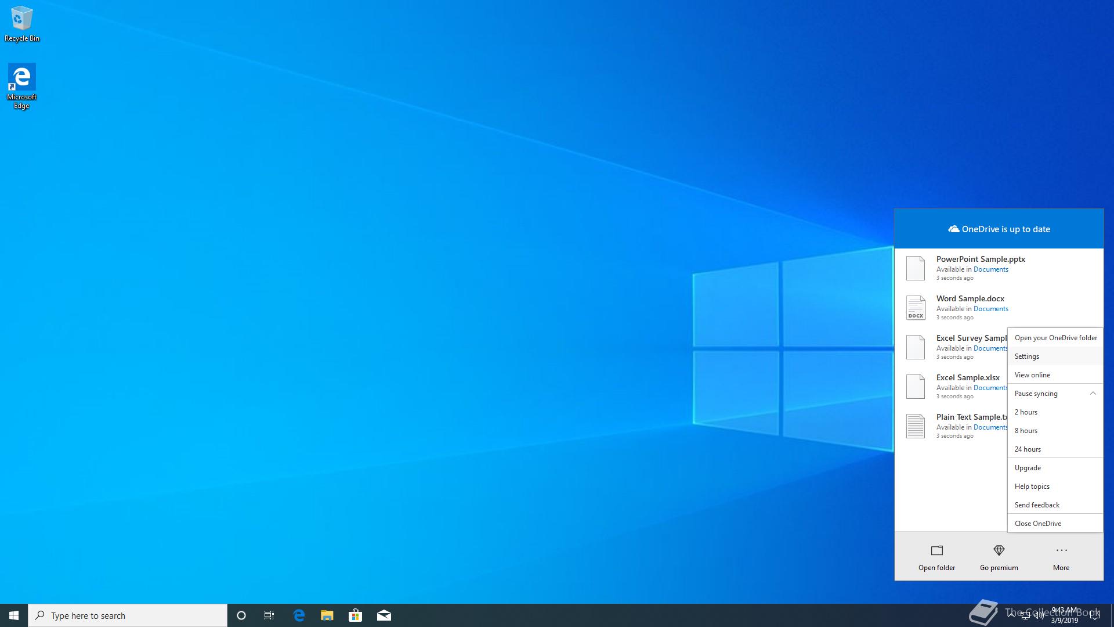1114x627 pixels.
Task: Click the OneDrive cloud icon in header
Action: tap(953, 229)
